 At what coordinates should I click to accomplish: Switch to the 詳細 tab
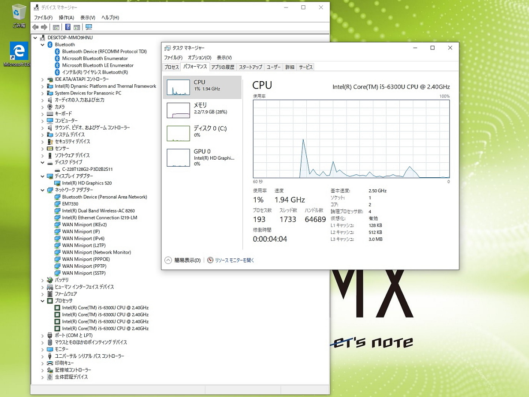tap(290, 67)
